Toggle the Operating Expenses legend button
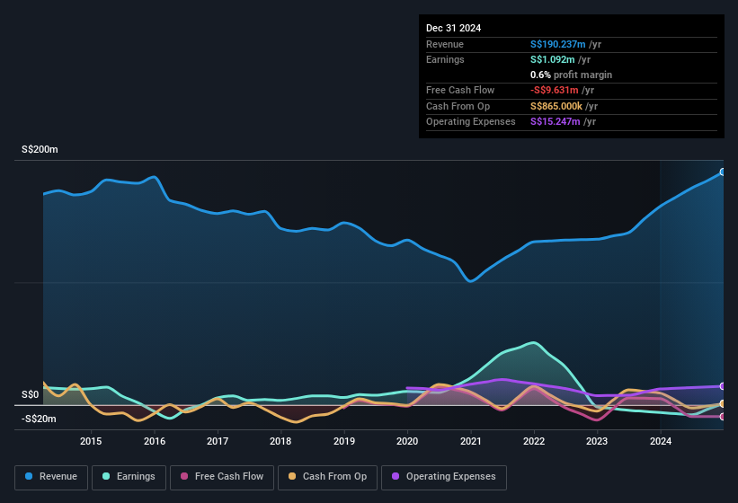This screenshot has height=503, width=738. click(444, 478)
